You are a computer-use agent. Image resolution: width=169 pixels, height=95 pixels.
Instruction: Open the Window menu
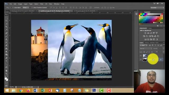click(57, 4)
